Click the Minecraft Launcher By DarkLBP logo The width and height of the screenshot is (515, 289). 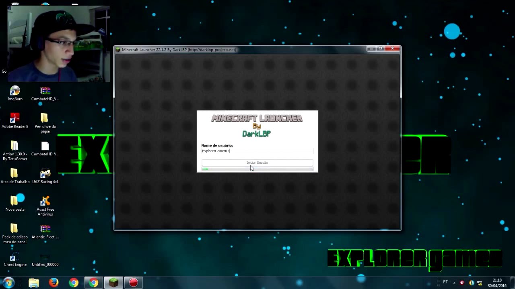click(x=257, y=126)
